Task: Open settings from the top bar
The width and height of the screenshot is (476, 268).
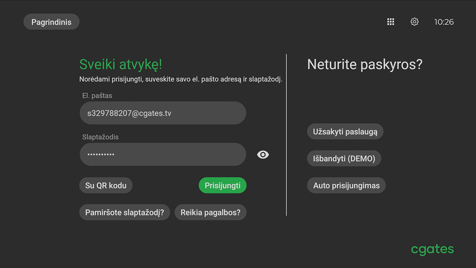Action: (x=414, y=22)
